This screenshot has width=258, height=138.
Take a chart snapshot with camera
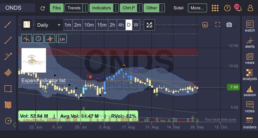(229, 25)
